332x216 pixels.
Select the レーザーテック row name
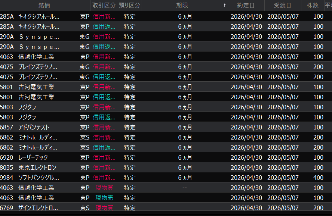(x=33, y=157)
